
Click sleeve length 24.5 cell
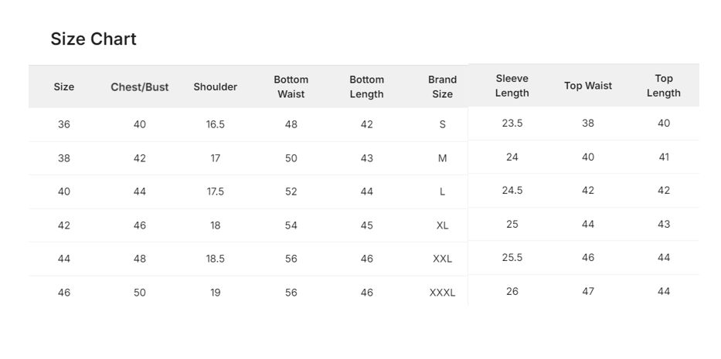tap(512, 190)
